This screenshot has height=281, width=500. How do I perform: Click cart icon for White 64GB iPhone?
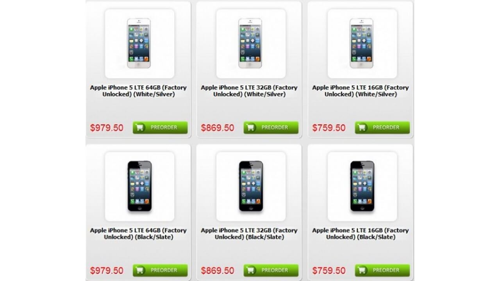(x=140, y=128)
